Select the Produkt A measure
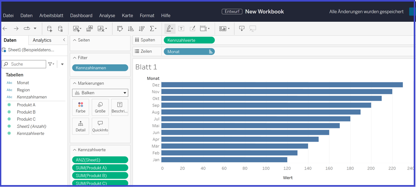Image resolution: width=416 pixels, height=187 pixels. [x=26, y=105]
